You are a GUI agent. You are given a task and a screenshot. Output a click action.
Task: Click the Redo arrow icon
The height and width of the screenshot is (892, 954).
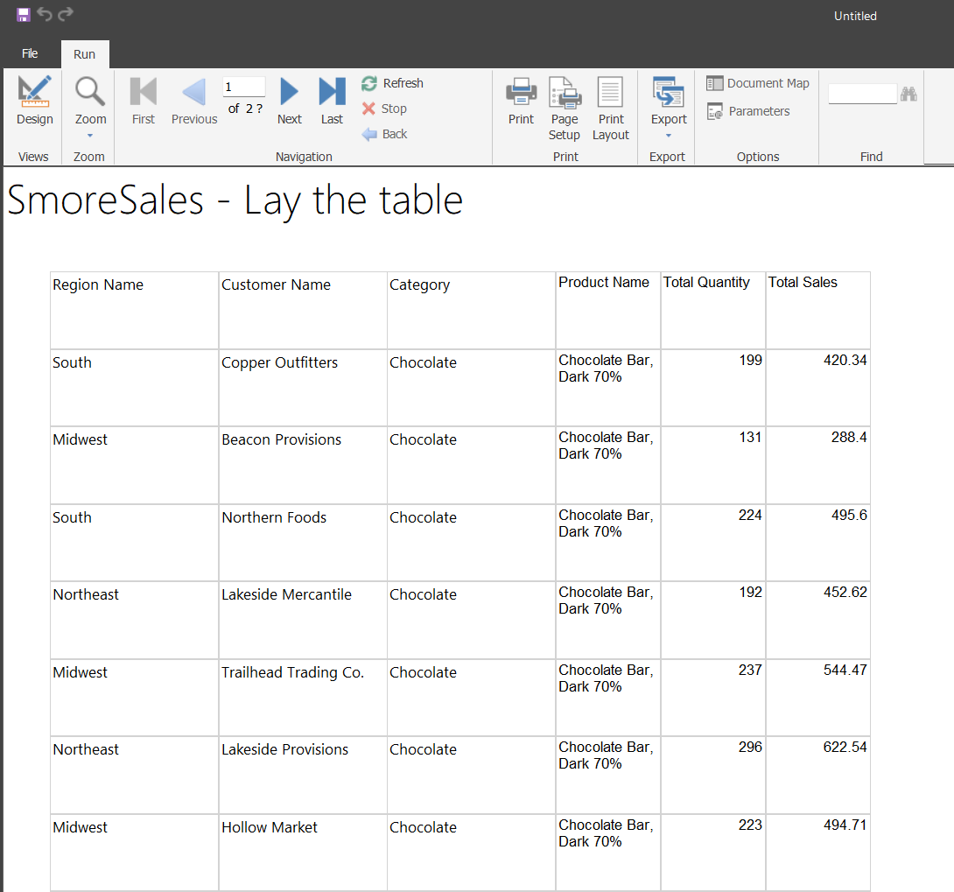tap(66, 13)
